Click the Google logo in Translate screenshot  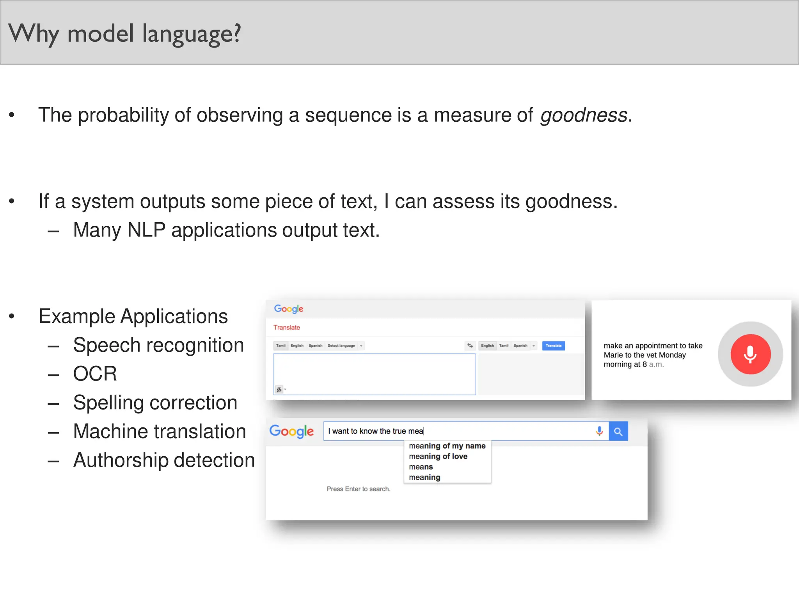click(x=289, y=309)
